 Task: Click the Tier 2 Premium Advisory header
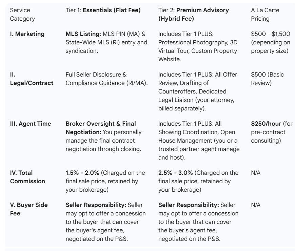coord(194,15)
